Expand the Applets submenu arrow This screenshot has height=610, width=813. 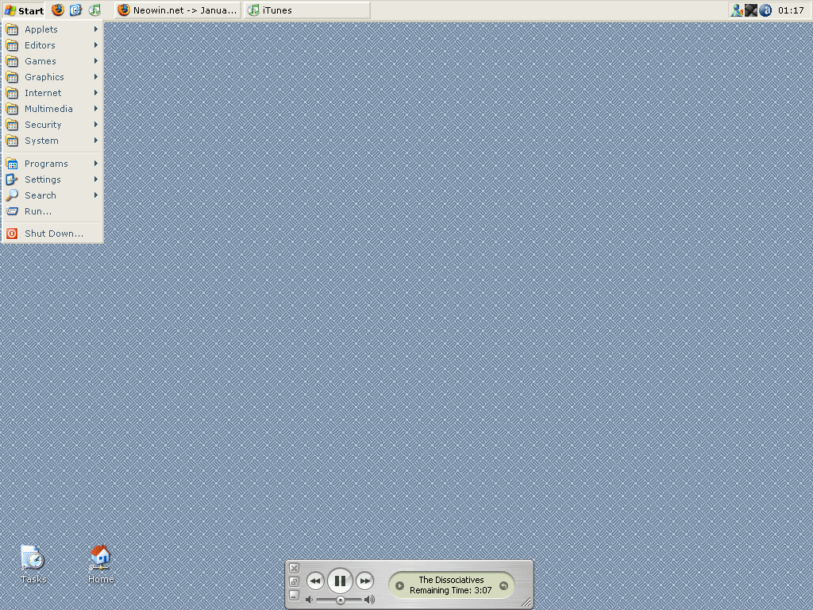pyautogui.click(x=95, y=29)
